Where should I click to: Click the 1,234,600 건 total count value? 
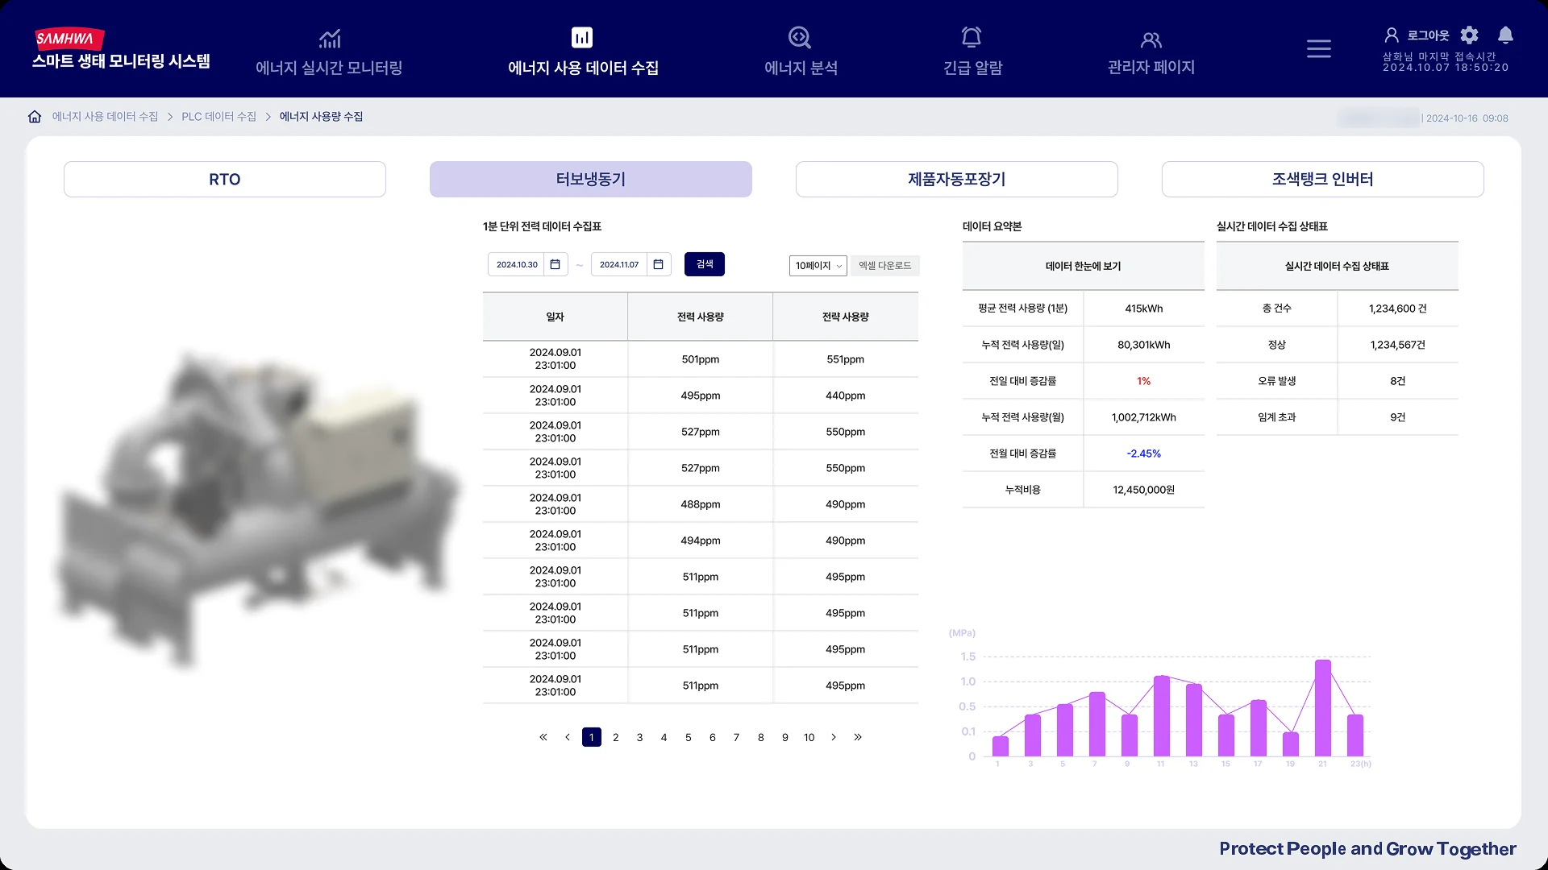click(1397, 309)
